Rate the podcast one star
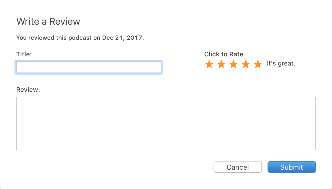The image size is (332, 189). [x=209, y=64]
